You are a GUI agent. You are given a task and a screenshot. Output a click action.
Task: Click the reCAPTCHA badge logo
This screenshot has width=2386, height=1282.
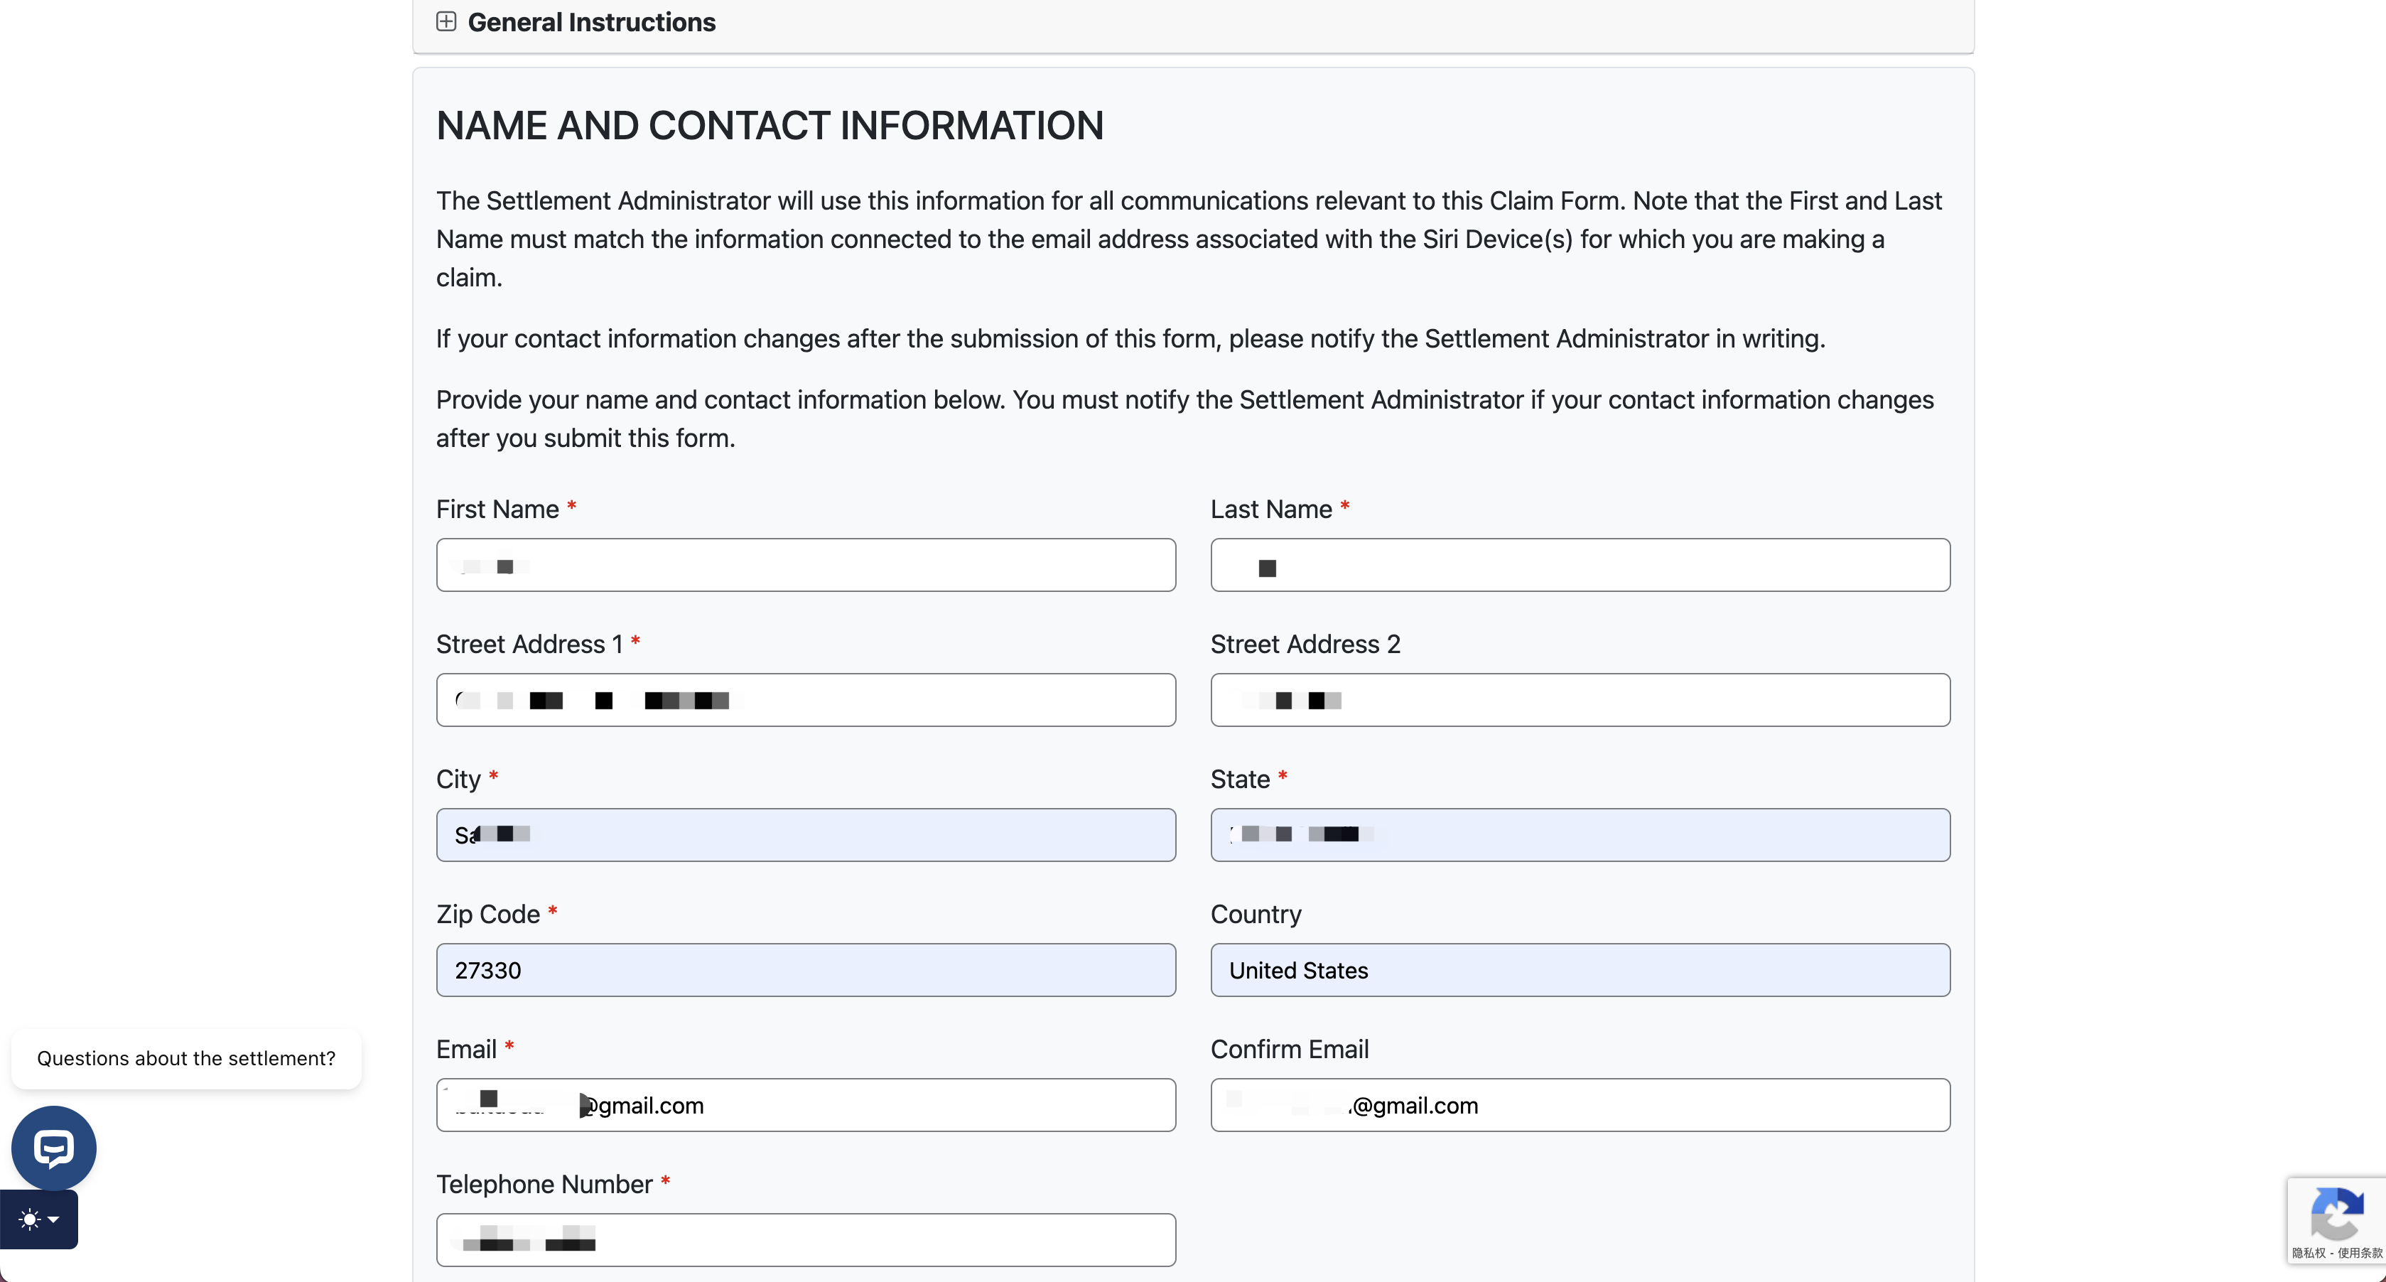[x=2336, y=1214]
